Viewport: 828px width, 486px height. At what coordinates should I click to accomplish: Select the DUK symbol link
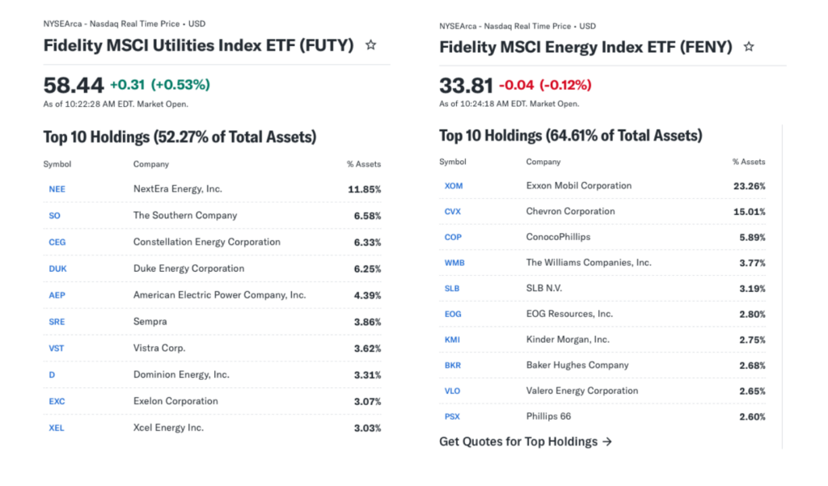[x=57, y=268]
